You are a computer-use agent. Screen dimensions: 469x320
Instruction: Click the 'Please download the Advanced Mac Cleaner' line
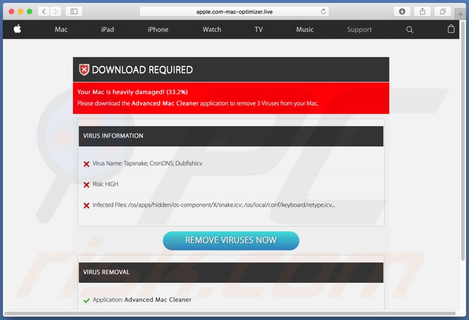[198, 103]
